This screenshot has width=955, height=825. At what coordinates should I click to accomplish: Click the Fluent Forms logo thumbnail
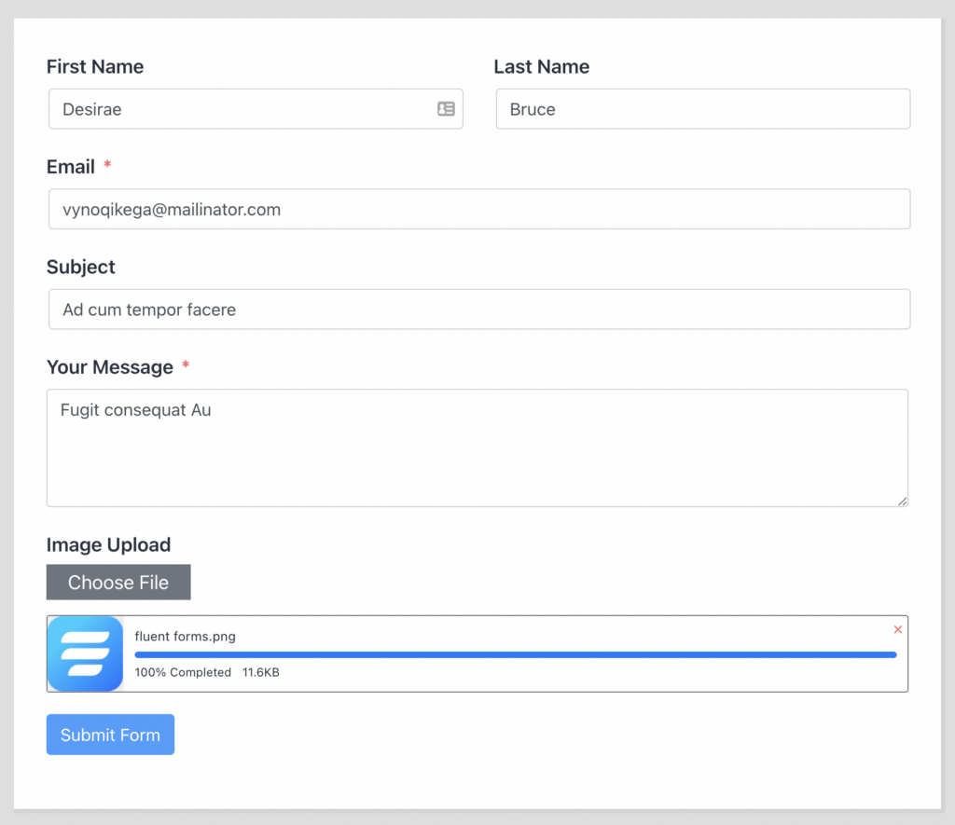[x=85, y=653]
